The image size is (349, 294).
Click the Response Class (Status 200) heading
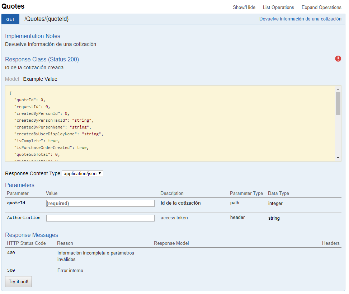[42, 59]
